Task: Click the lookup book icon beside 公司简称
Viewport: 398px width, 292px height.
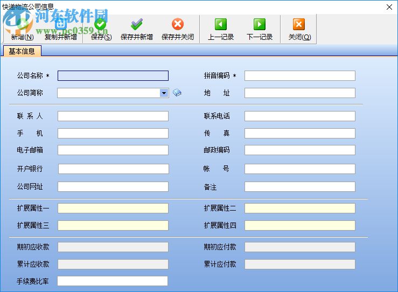Action: click(177, 93)
